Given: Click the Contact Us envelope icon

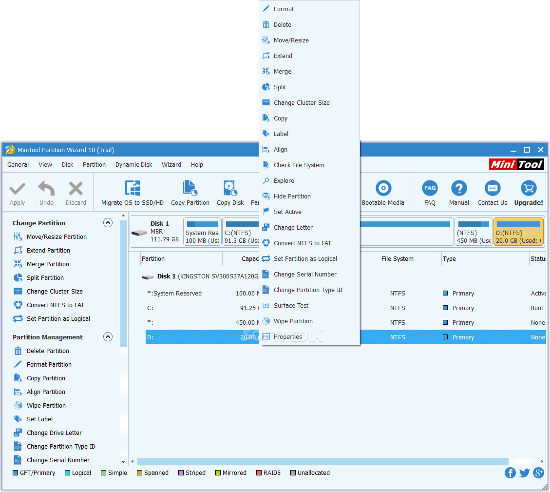Looking at the screenshot, I should (x=493, y=188).
